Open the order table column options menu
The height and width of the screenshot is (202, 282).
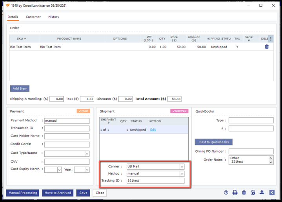(270, 39)
